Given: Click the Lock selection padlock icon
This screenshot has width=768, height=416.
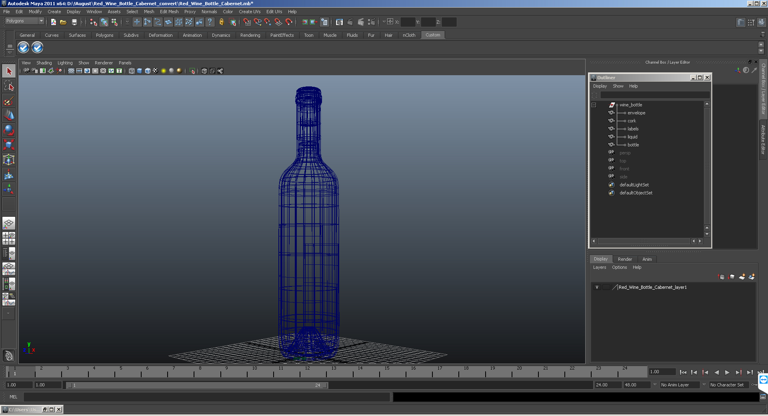Looking at the screenshot, I should pos(221,22).
